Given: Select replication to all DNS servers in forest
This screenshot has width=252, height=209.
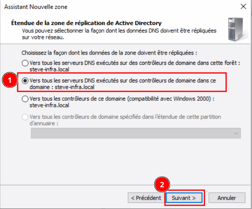Looking at the screenshot, I should (25, 63).
